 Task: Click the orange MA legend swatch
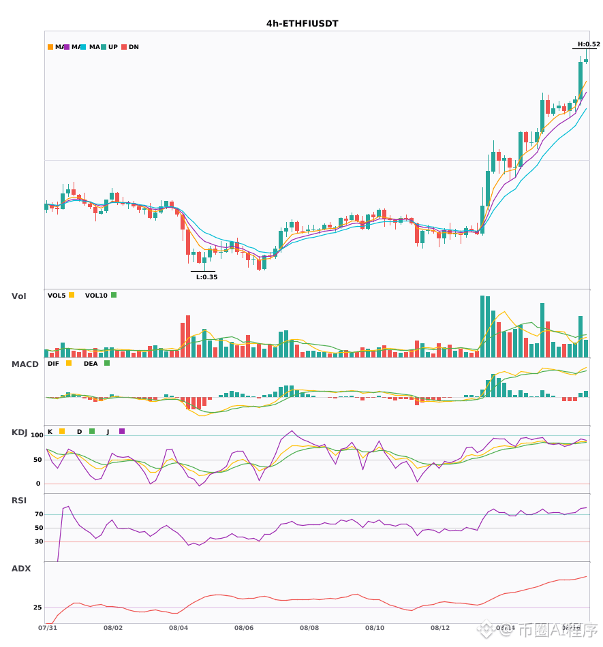(x=50, y=47)
